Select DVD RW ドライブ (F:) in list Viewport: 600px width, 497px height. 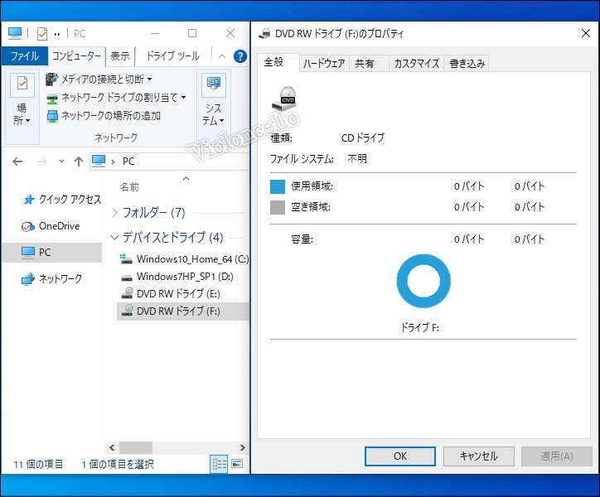click(183, 311)
